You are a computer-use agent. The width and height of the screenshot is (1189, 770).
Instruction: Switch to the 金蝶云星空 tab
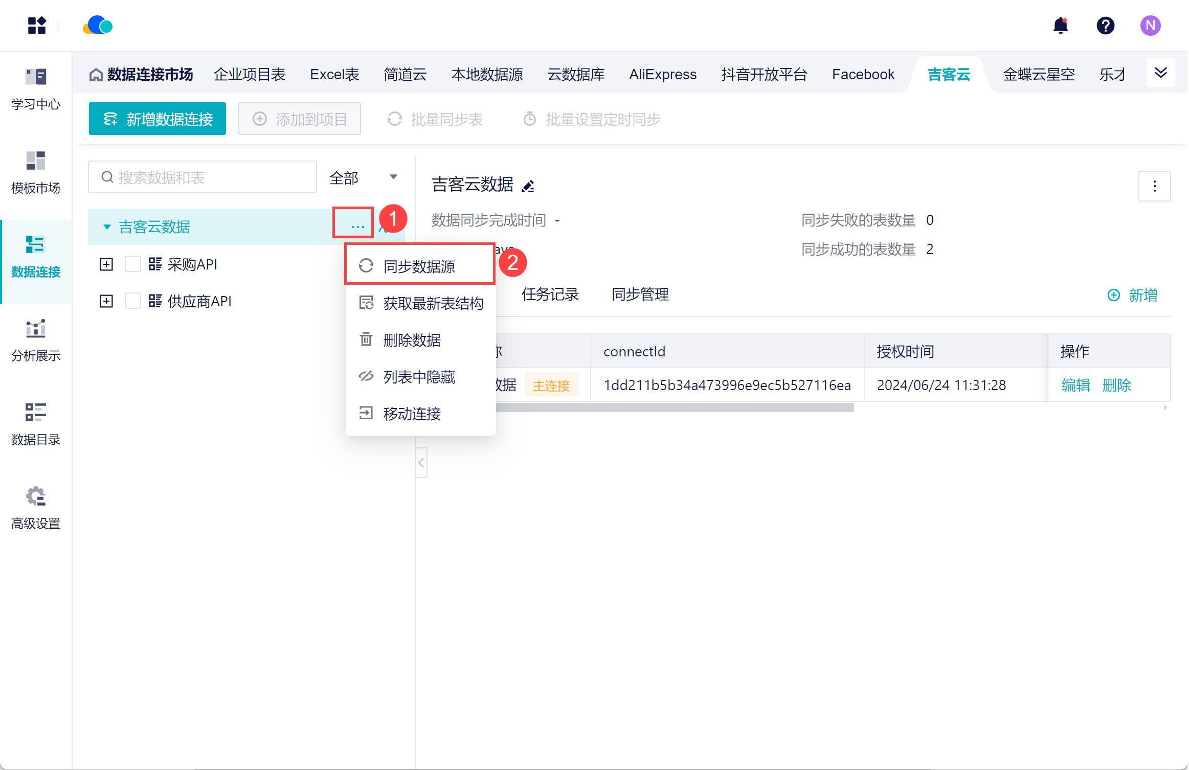tap(1038, 75)
